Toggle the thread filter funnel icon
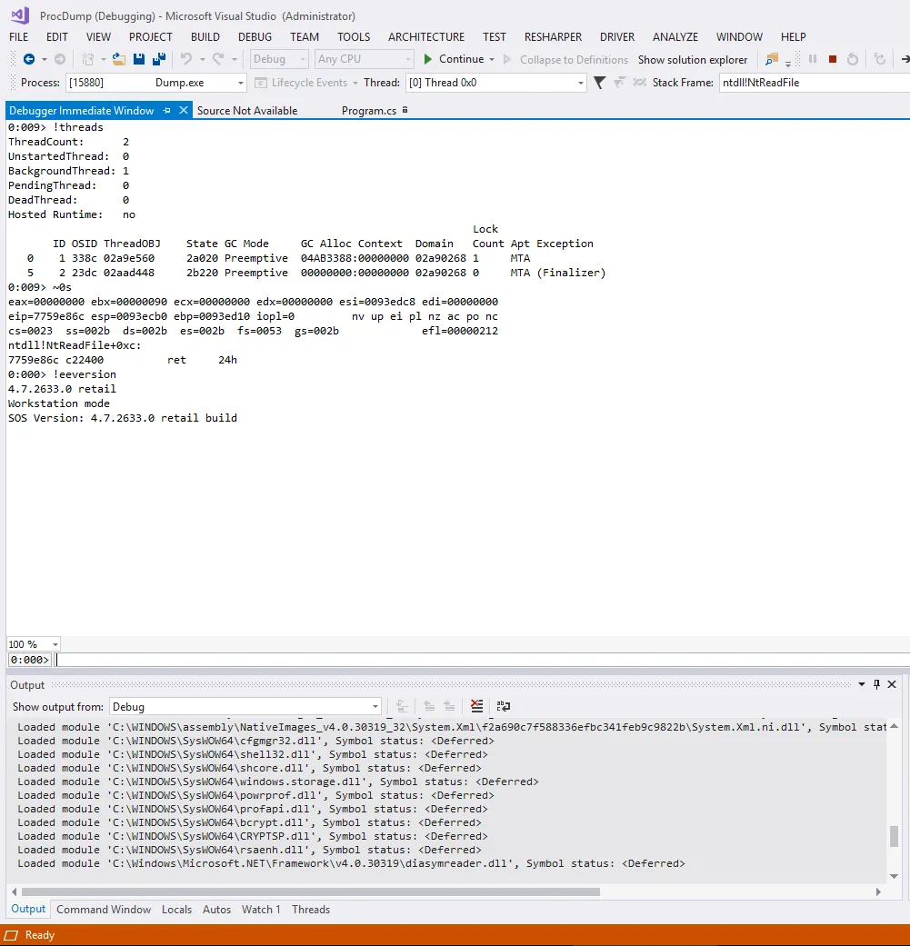The height and width of the screenshot is (946, 910). point(599,83)
